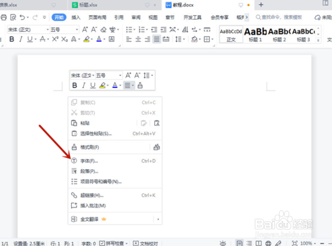332x246 pixels.
Task: Redo the last undone action
Action: (x=35, y=17)
